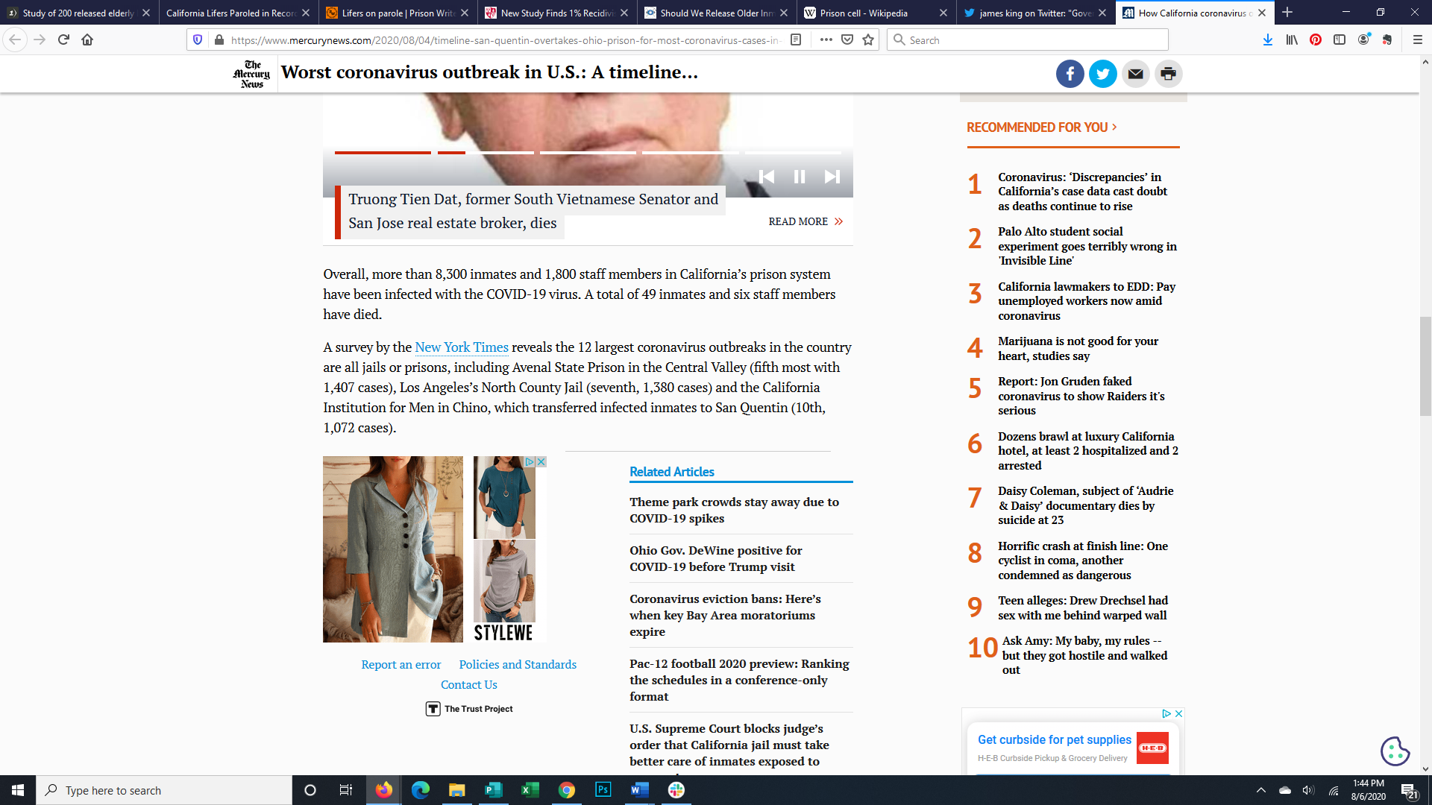Image resolution: width=1432 pixels, height=805 pixels.
Task: Share article via Facebook icon
Action: tap(1070, 74)
